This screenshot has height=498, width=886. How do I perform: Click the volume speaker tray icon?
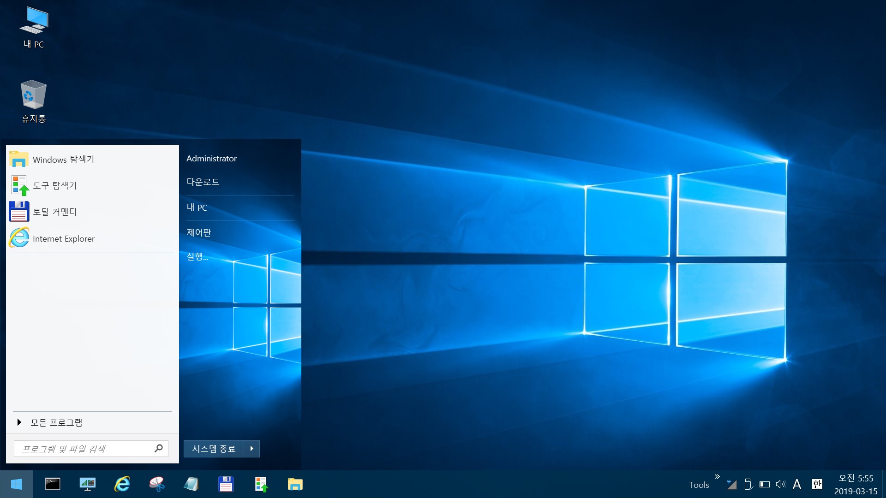tap(781, 484)
